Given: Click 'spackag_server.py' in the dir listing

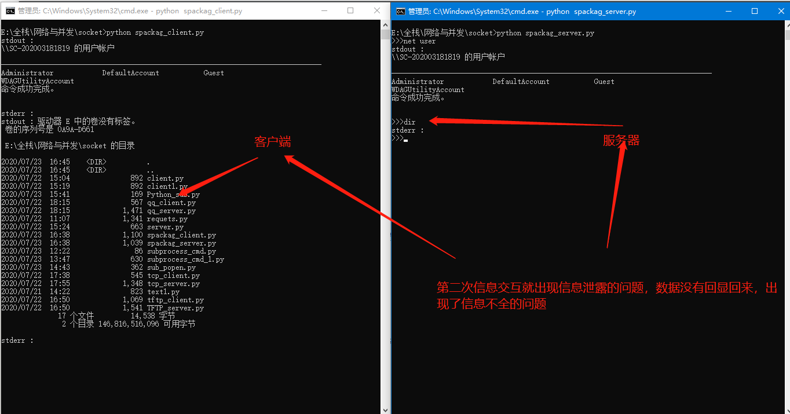Looking at the screenshot, I should tap(181, 243).
